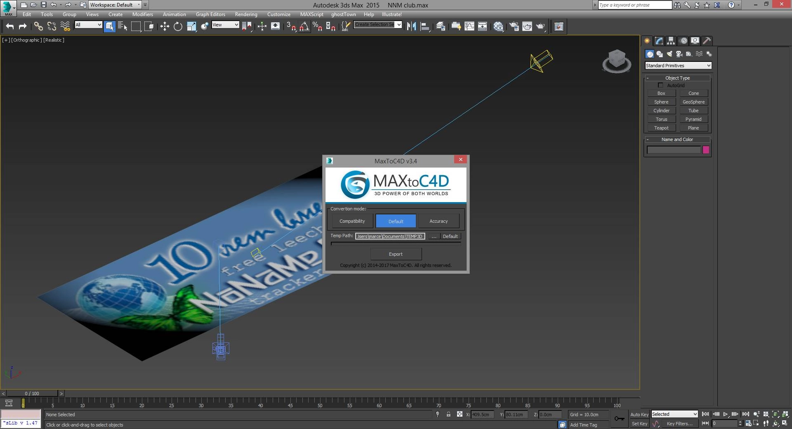Toggle Isolate Selection lightbulb icon
Screen dimensions: 792x429
(438, 415)
